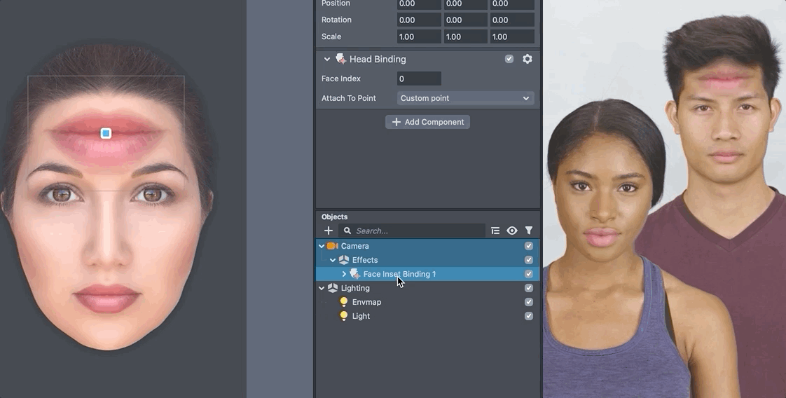Click the Effects cube icon
Image resolution: width=786 pixels, height=398 pixels.
coord(343,260)
